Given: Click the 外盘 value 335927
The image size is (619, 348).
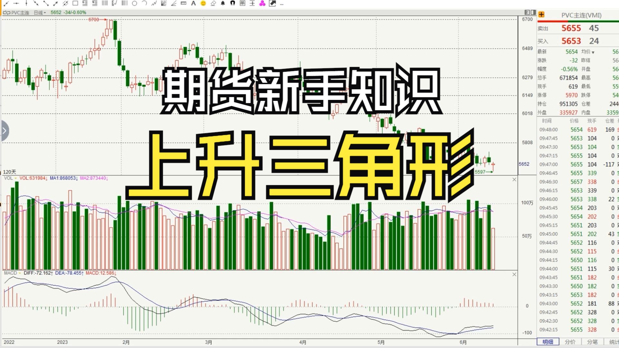Looking at the screenshot, I should (568, 112).
